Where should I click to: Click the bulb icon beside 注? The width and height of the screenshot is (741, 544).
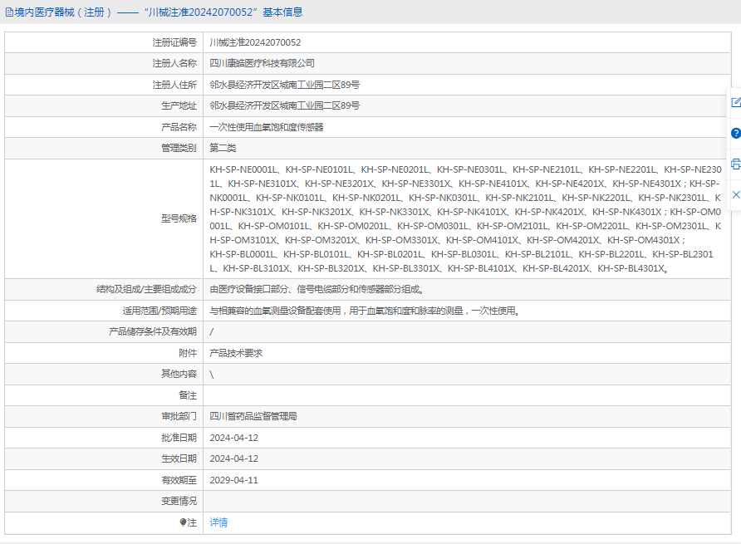pyautogui.click(x=184, y=522)
